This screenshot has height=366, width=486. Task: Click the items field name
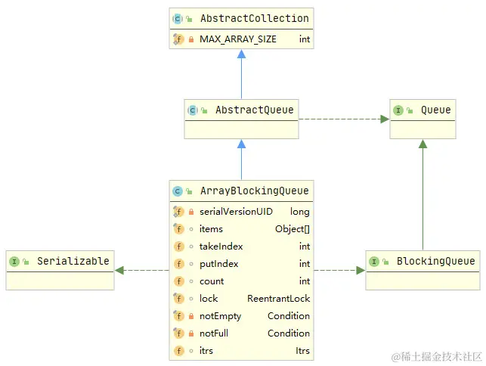(211, 229)
